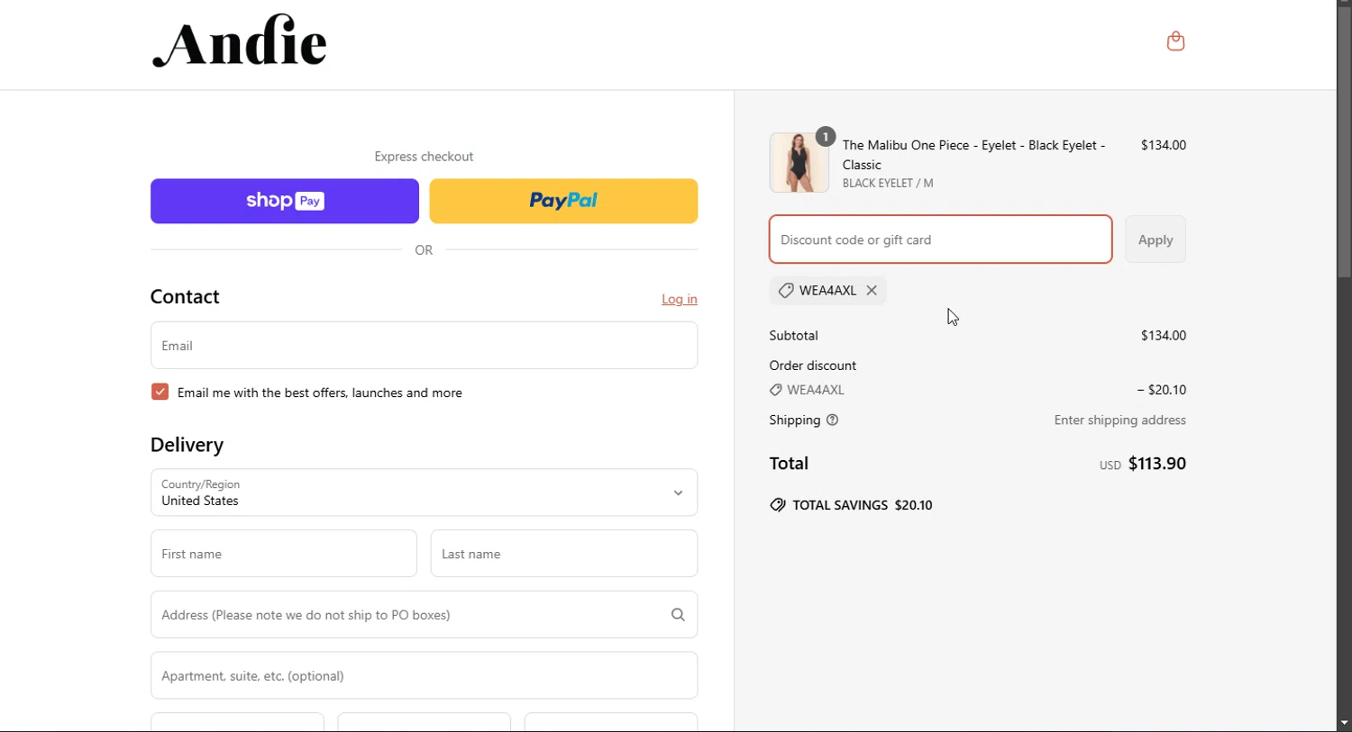Click the Enter shipping address text
The height and width of the screenshot is (732, 1352).
[x=1120, y=420]
